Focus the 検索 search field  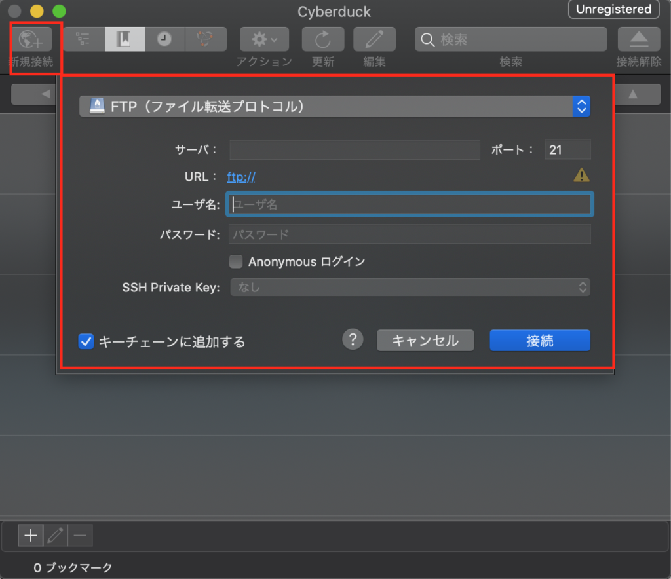[511, 39]
